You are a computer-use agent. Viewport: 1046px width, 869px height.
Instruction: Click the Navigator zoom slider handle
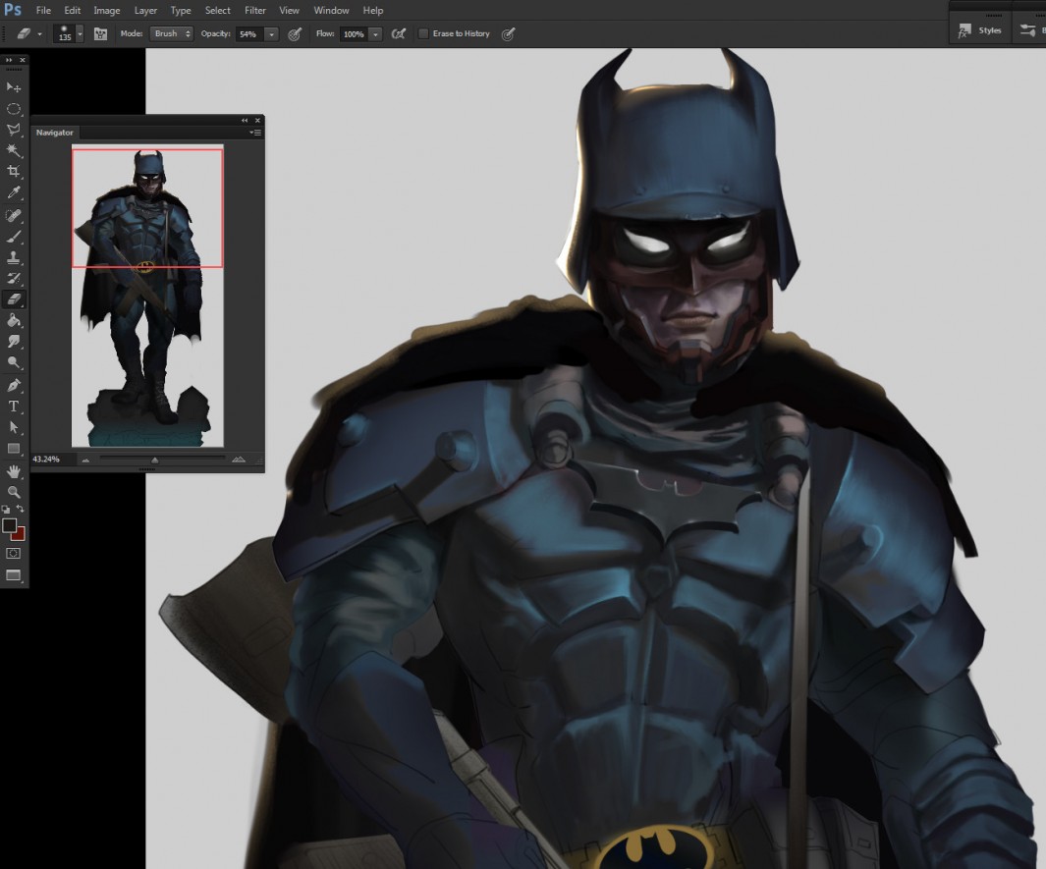tap(155, 460)
